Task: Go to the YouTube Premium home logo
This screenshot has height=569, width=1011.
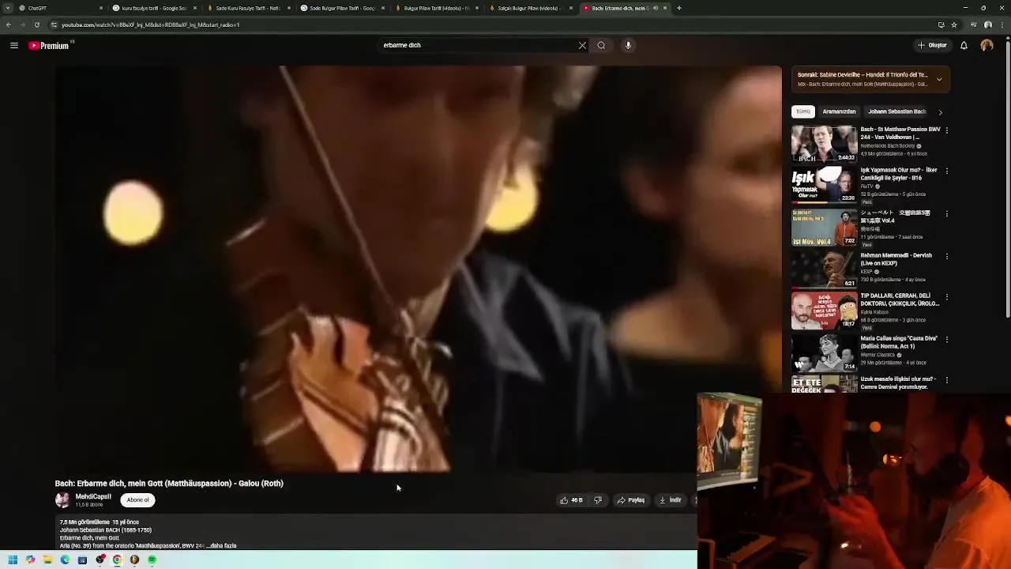Action: pyautogui.click(x=51, y=46)
